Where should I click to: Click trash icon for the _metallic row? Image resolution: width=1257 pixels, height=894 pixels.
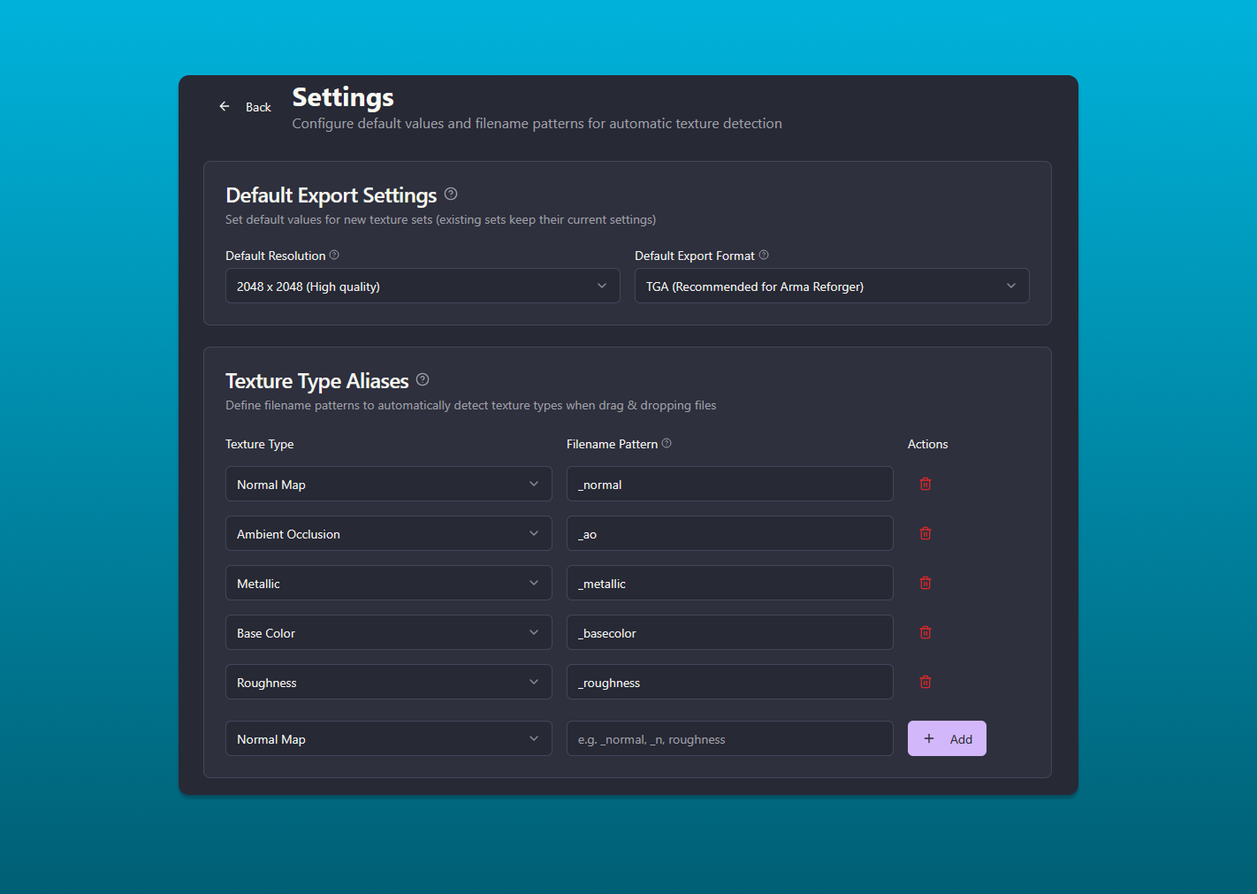click(x=925, y=583)
